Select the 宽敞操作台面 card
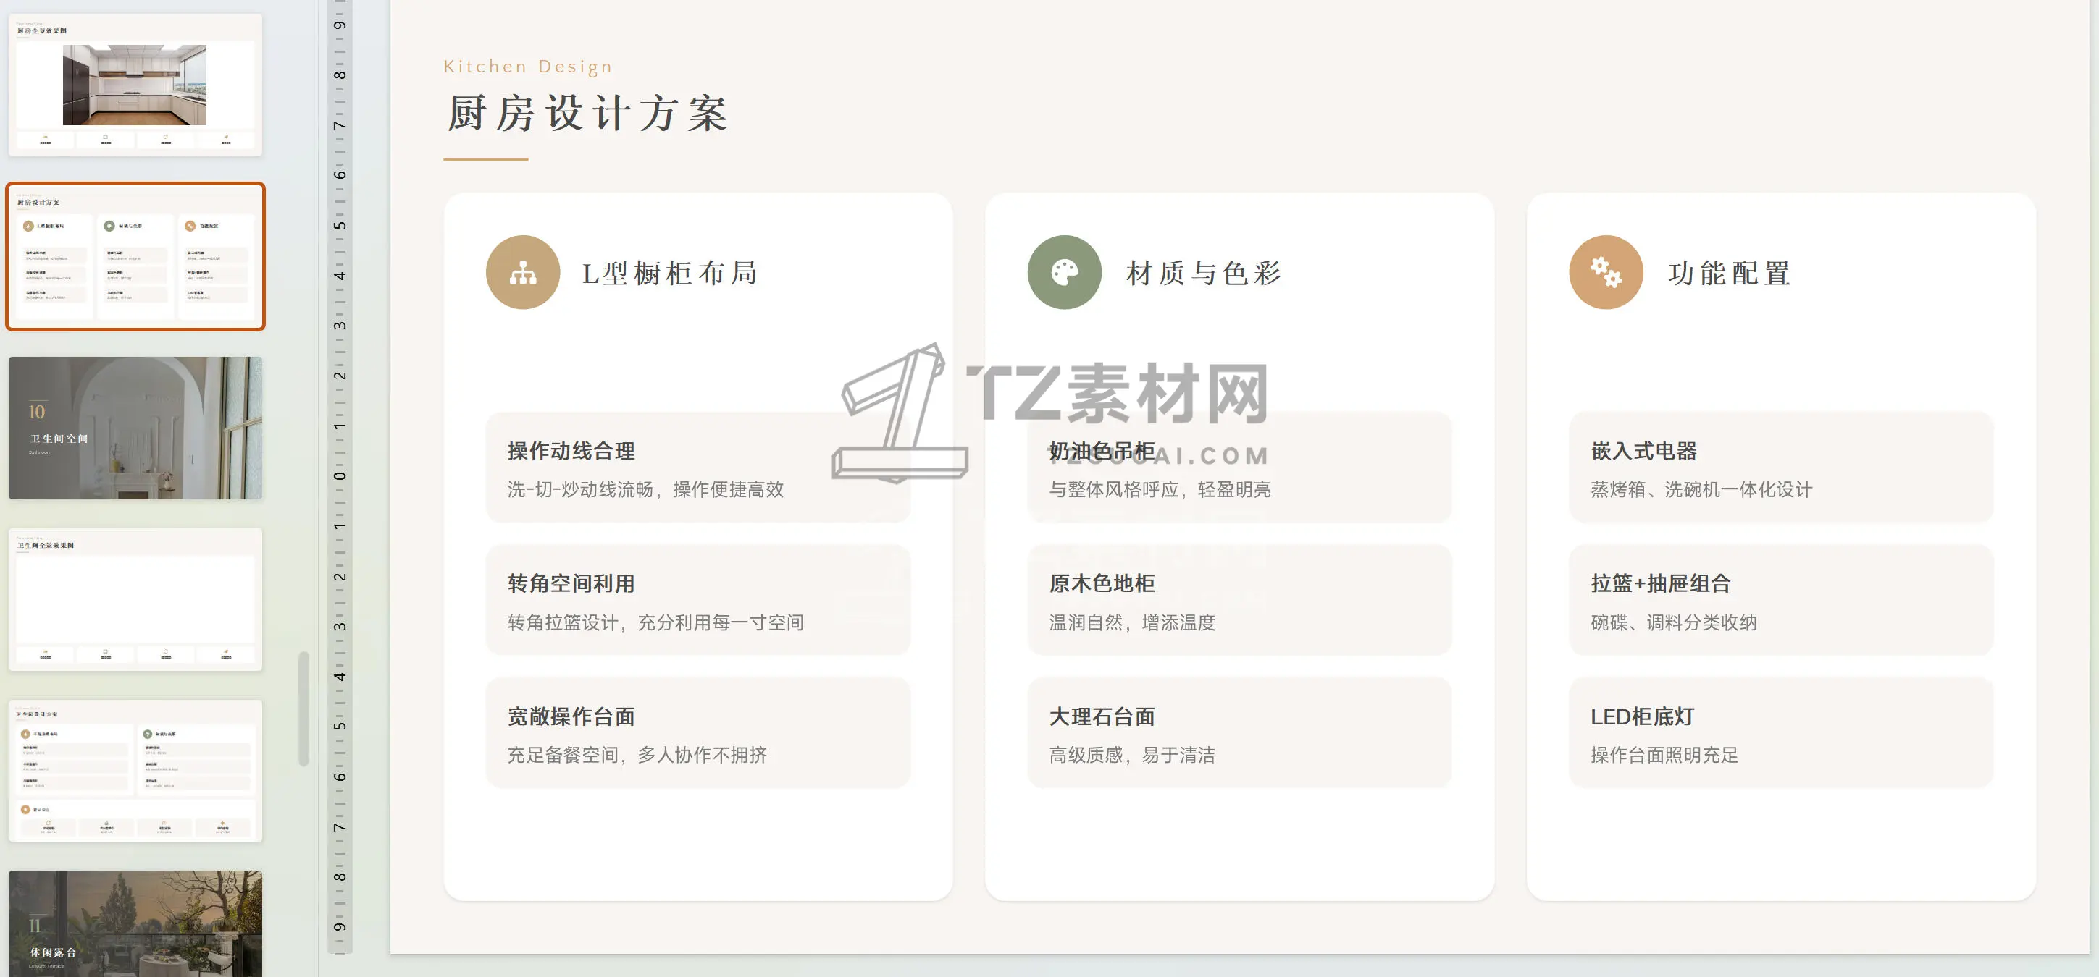This screenshot has width=2099, height=977. (x=697, y=734)
